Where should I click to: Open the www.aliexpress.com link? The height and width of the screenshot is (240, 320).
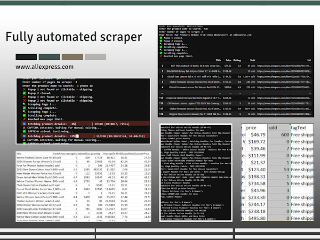45,67
